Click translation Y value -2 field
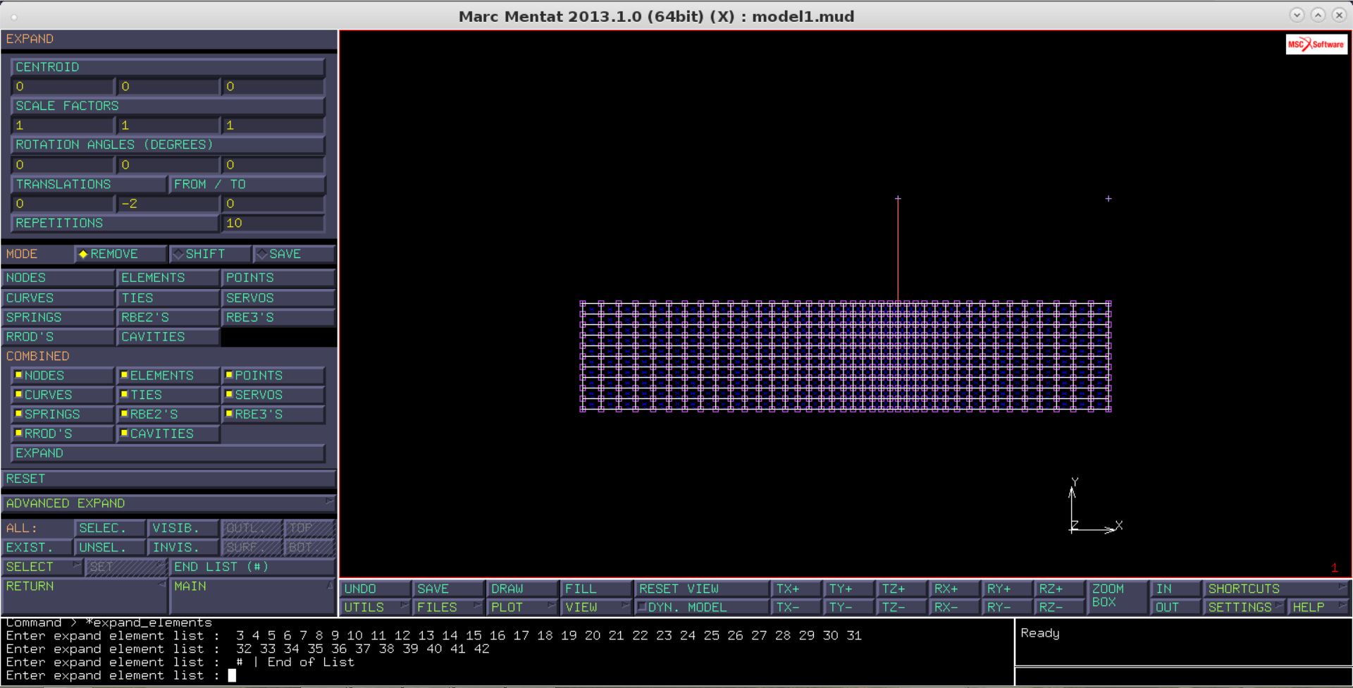Image resolution: width=1353 pixels, height=688 pixels. pos(168,204)
